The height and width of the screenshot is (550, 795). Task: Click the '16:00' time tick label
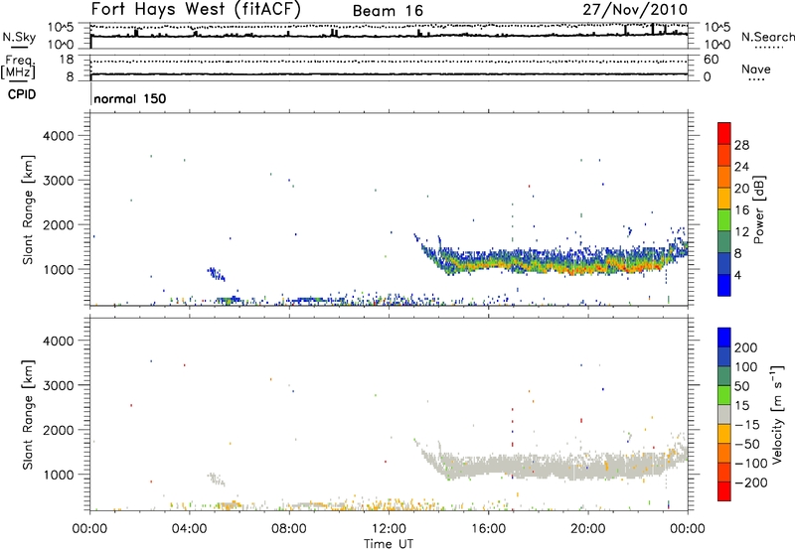pos(488,529)
